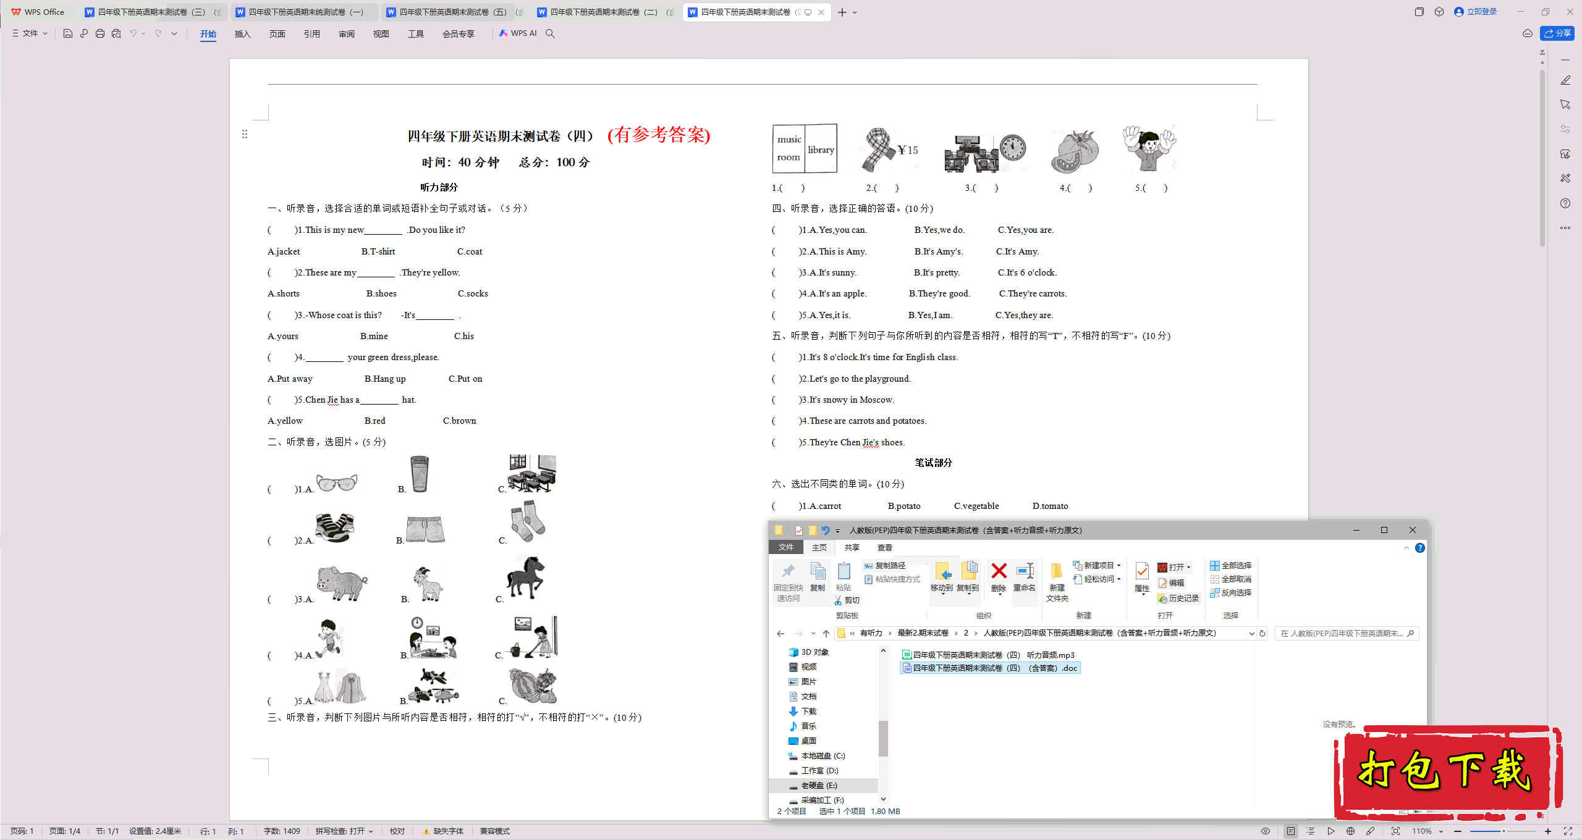The image size is (1582, 840).
Task: Expand 打开 dropdown in Explorer ribbon
Action: [x=1188, y=567]
